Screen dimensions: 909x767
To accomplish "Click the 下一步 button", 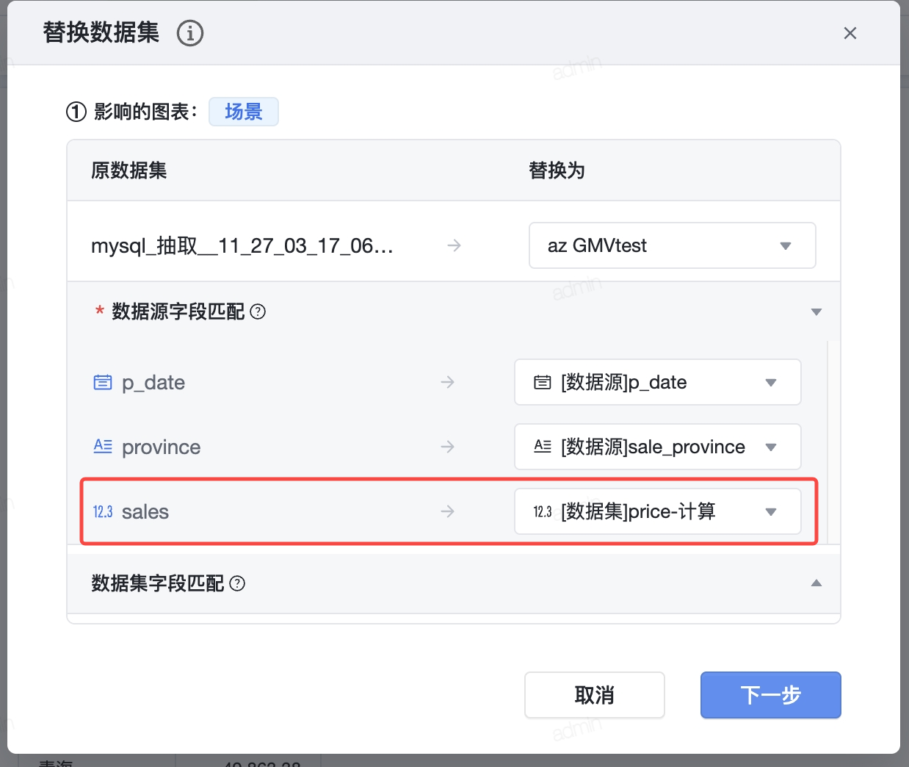I will point(770,695).
